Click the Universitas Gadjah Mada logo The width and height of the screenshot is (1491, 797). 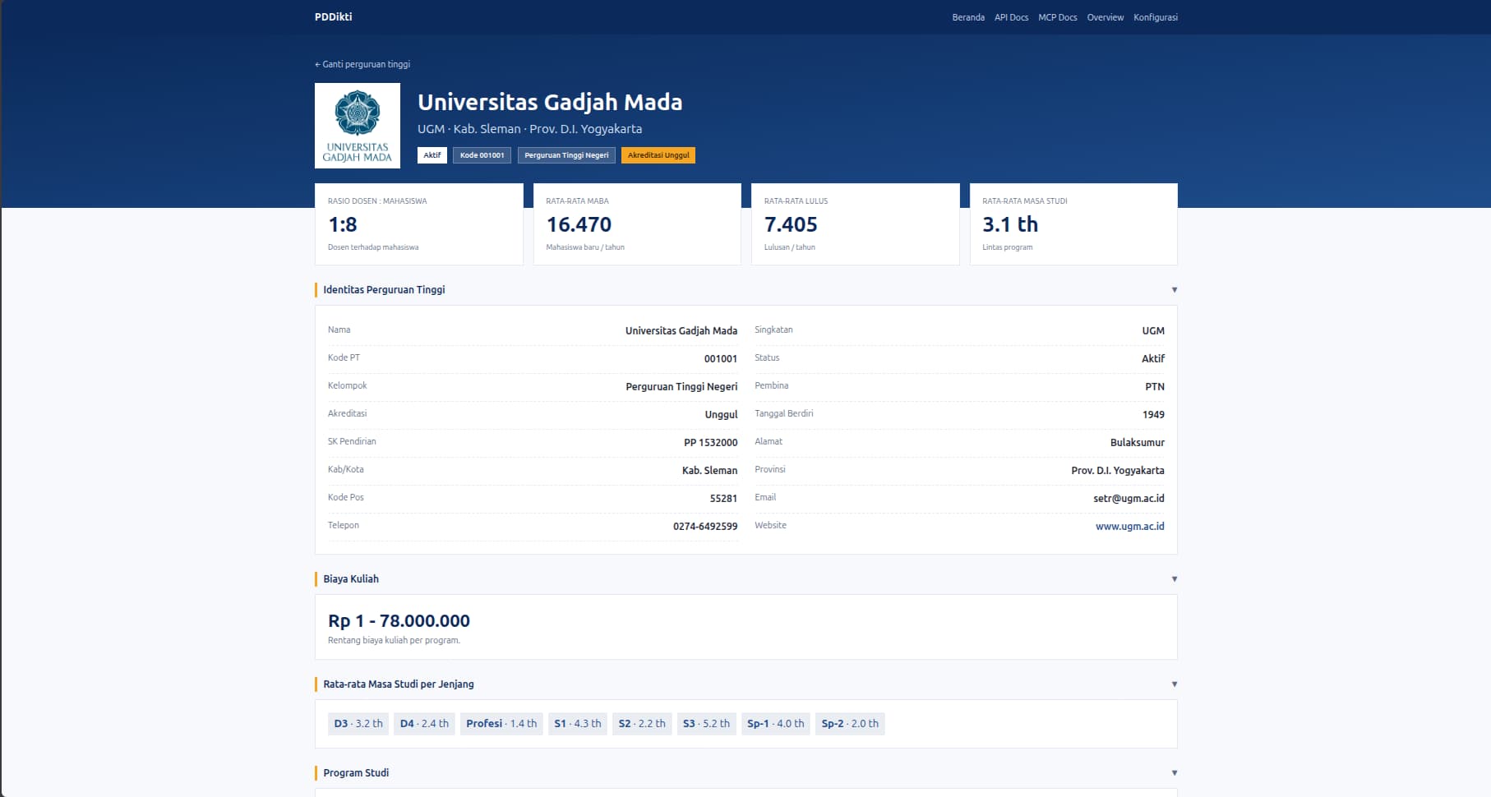[358, 126]
